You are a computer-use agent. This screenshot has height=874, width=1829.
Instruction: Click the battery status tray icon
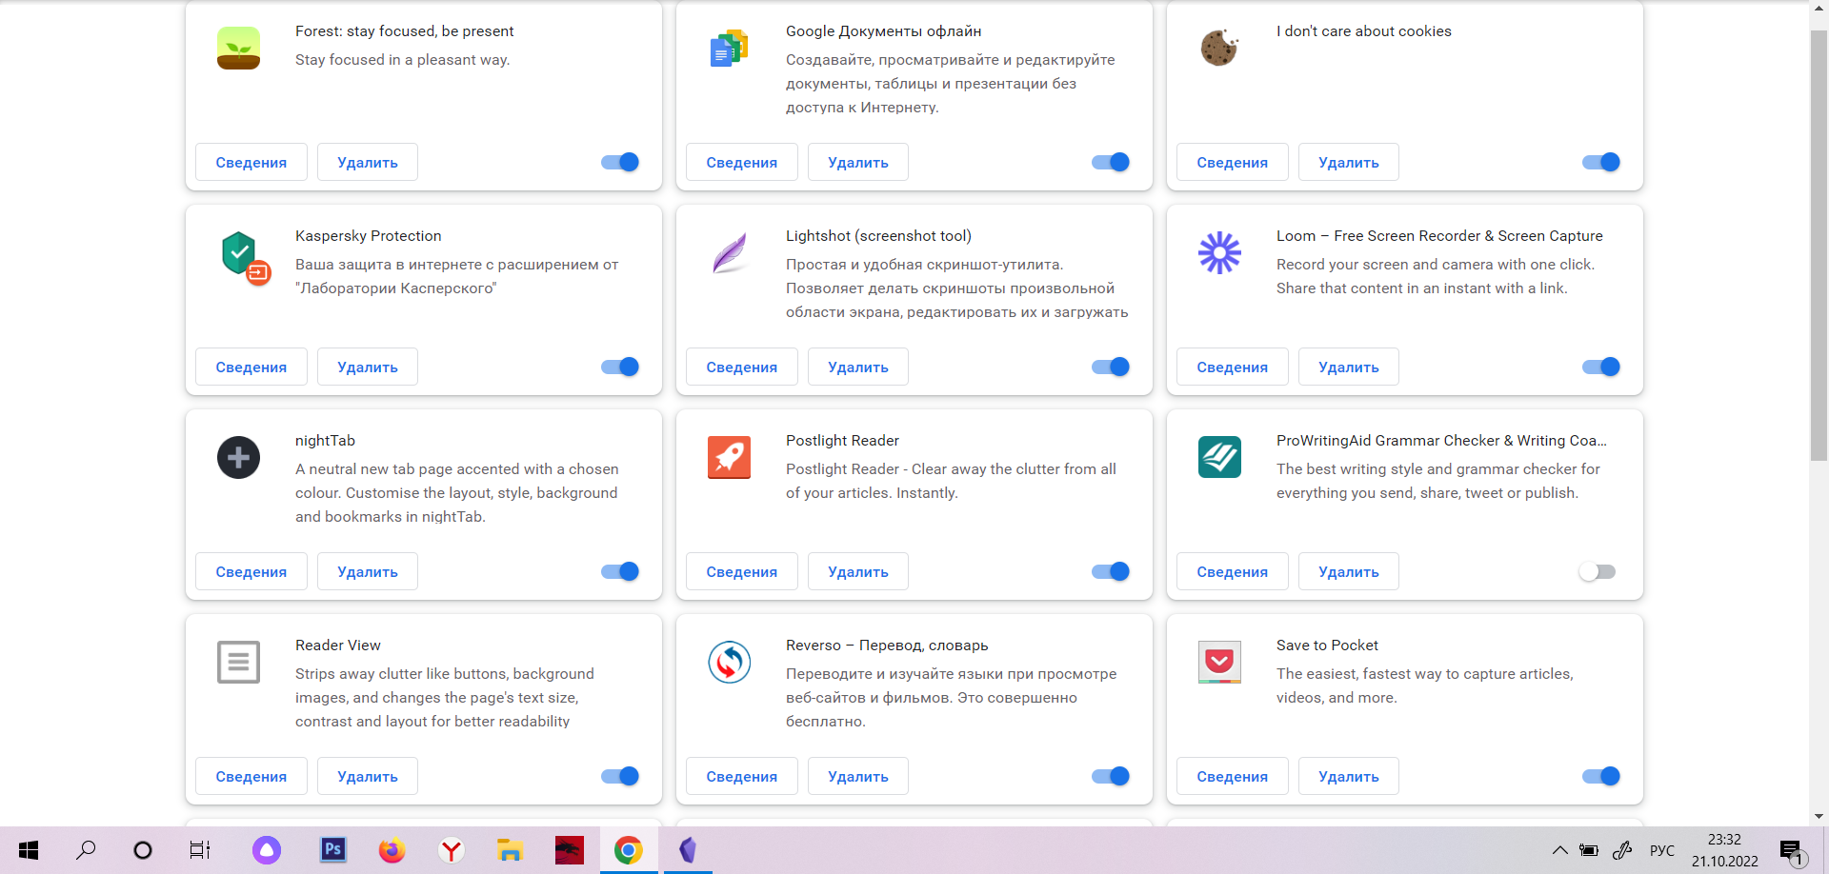(x=1589, y=850)
